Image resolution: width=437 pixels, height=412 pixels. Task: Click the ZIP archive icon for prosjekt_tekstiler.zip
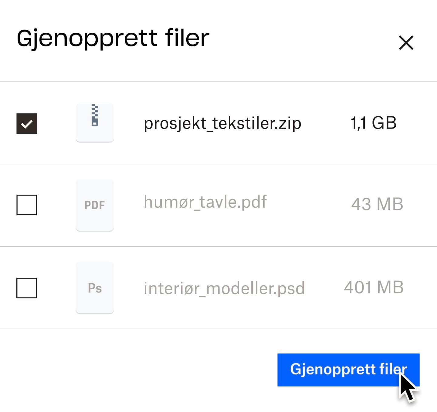(x=94, y=122)
